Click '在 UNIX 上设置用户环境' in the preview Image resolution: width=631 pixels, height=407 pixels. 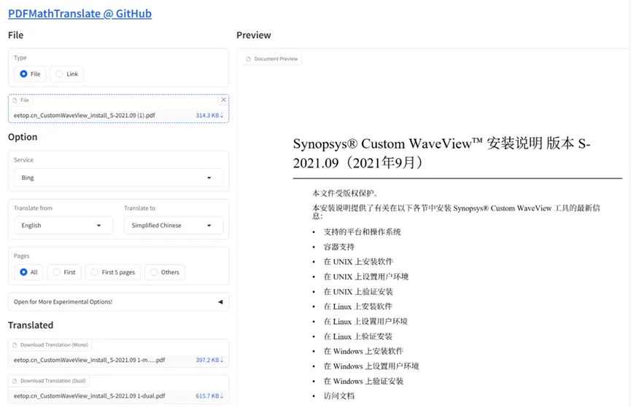(365, 277)
